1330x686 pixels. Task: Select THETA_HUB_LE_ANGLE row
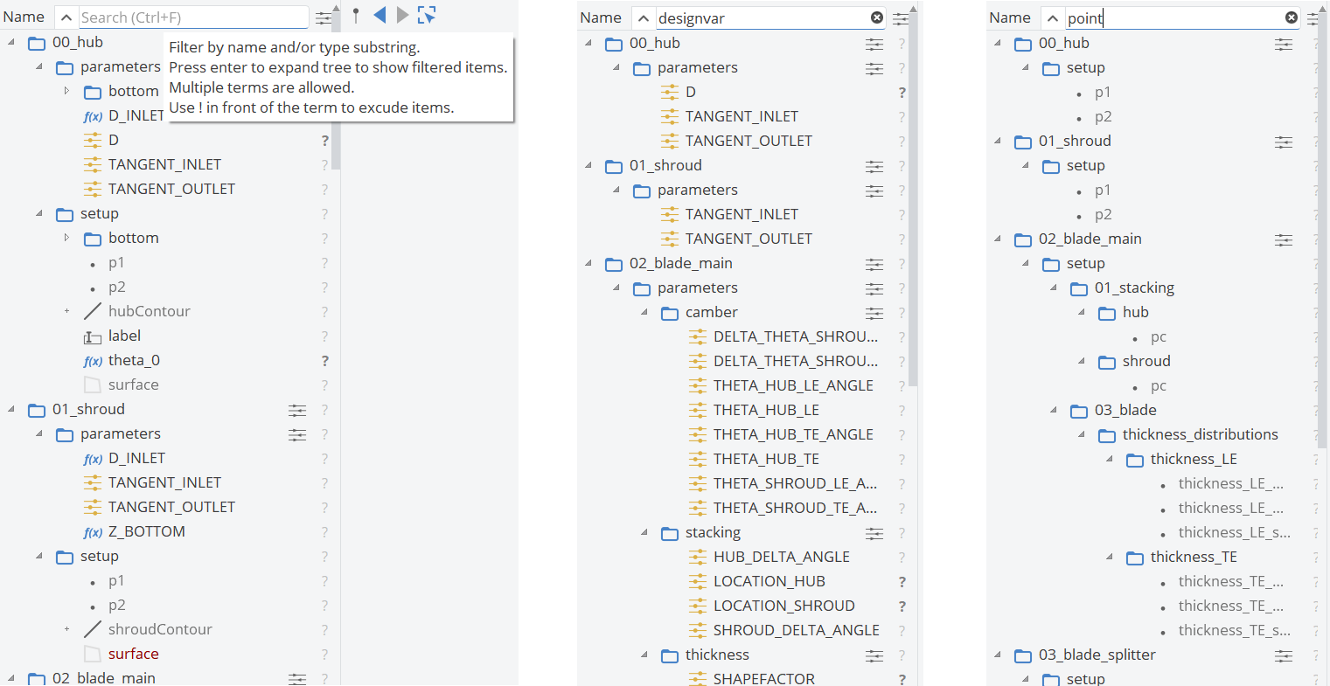tap(793, 385)
